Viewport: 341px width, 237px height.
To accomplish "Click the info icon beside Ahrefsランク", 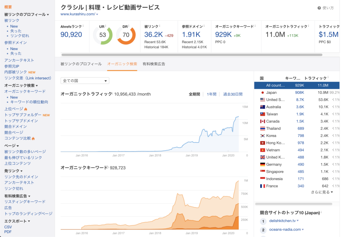I will click(83, 26).
